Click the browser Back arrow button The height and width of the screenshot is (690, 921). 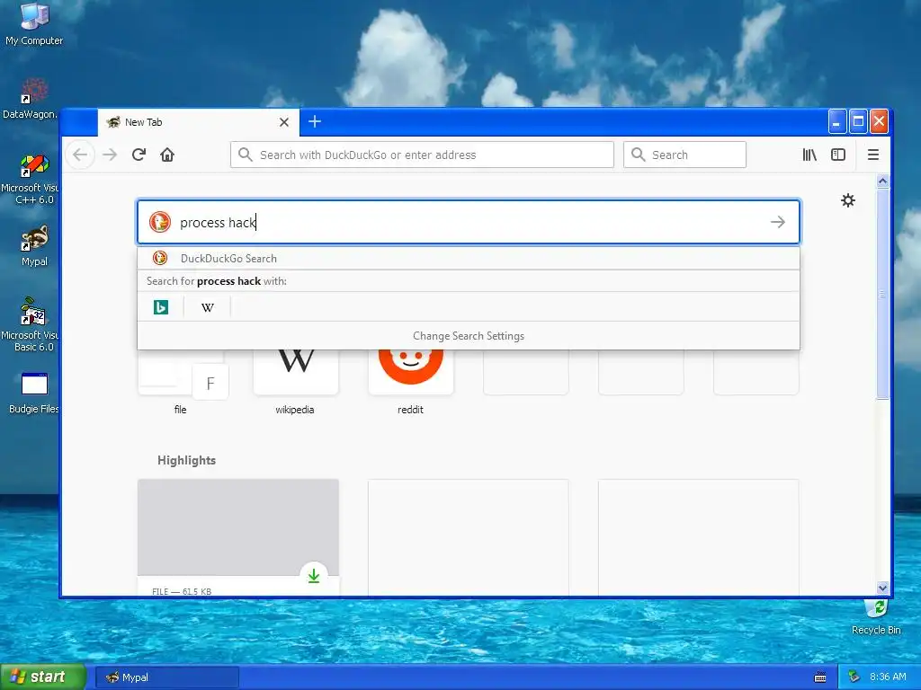(x=80, y=155)
